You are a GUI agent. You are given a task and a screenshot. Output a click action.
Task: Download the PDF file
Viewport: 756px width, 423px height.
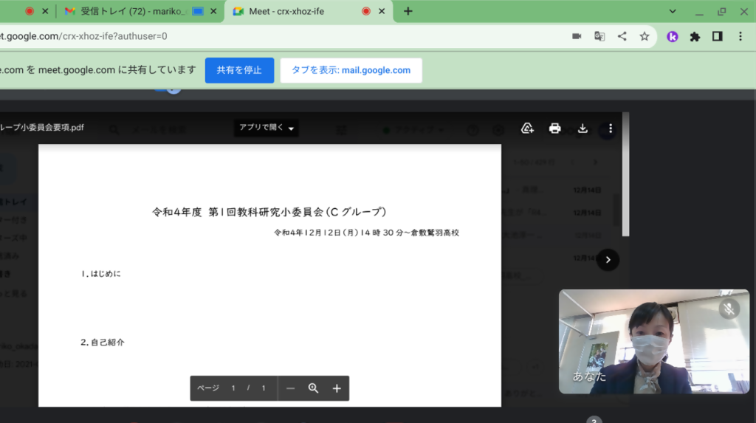[583, 128]
